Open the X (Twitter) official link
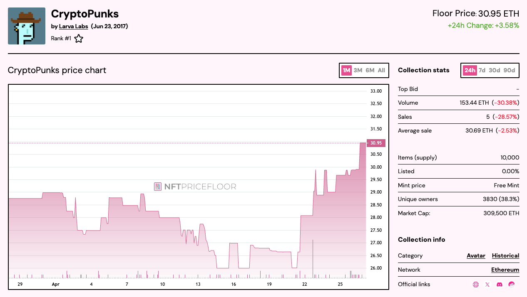 tap(487, 285)
